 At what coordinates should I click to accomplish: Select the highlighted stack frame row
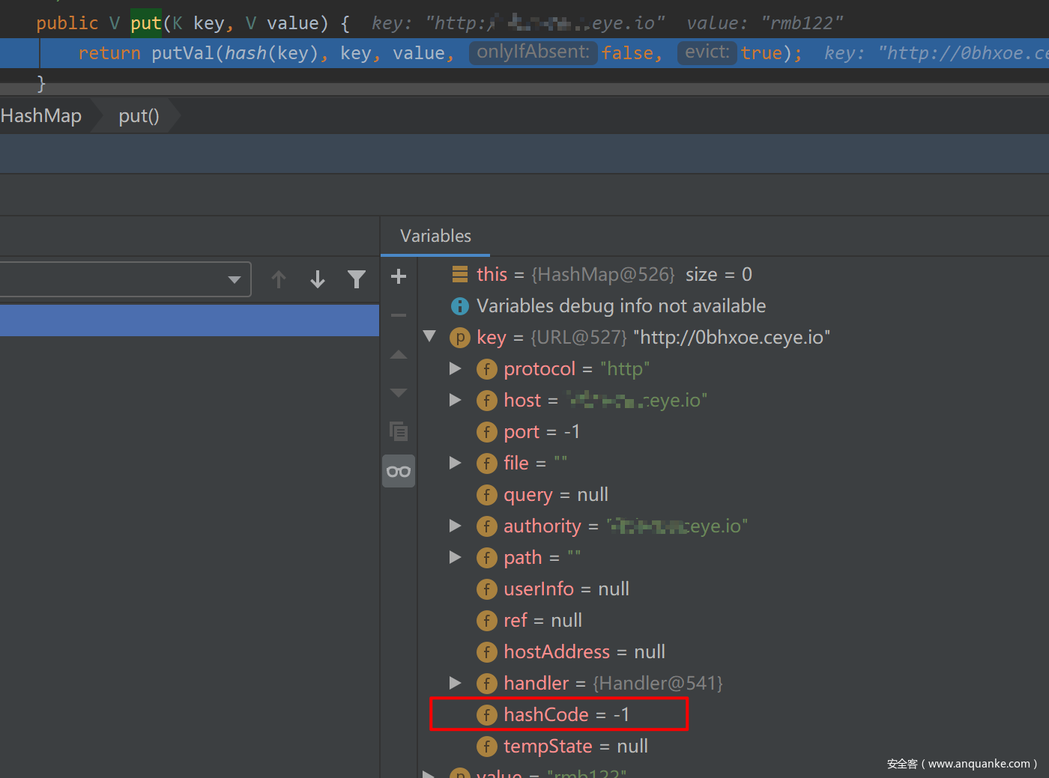tap(189, 320)
